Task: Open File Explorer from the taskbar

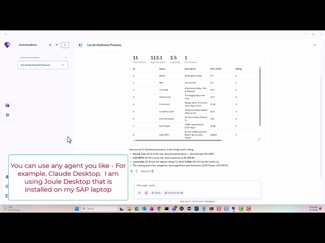Action: pos(129,209)
